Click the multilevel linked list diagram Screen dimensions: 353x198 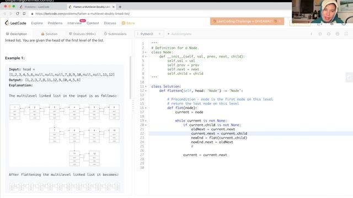pos(65,135)
